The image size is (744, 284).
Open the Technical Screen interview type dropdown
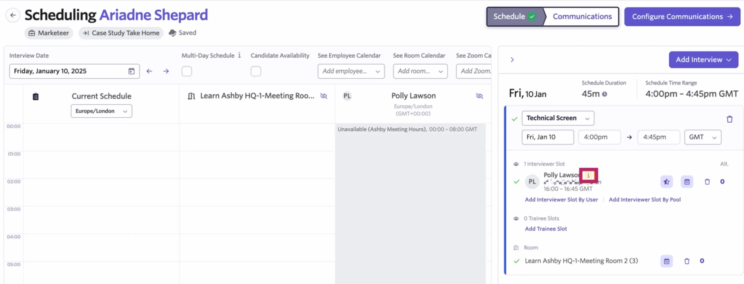tap(558, 118)
